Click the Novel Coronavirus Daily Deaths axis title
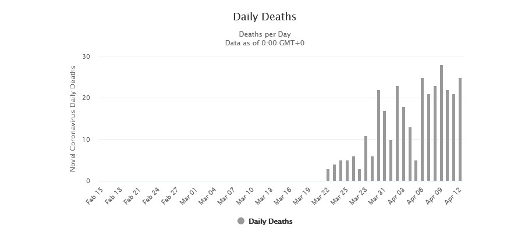Viewport: 525px width, 236px height. (x=73, y=119)
